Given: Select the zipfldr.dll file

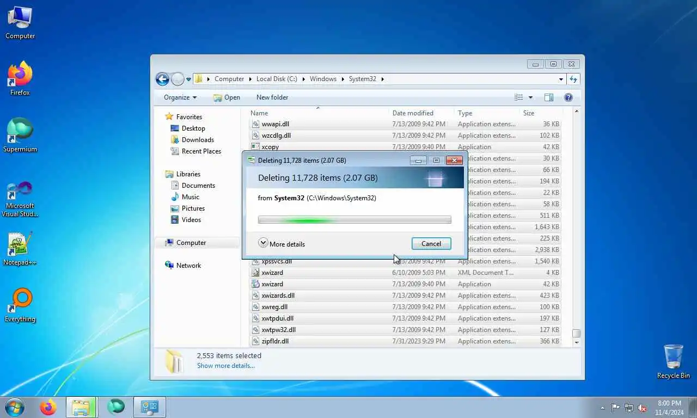Looking at the screenshot, I should click(x=406, y=341).
